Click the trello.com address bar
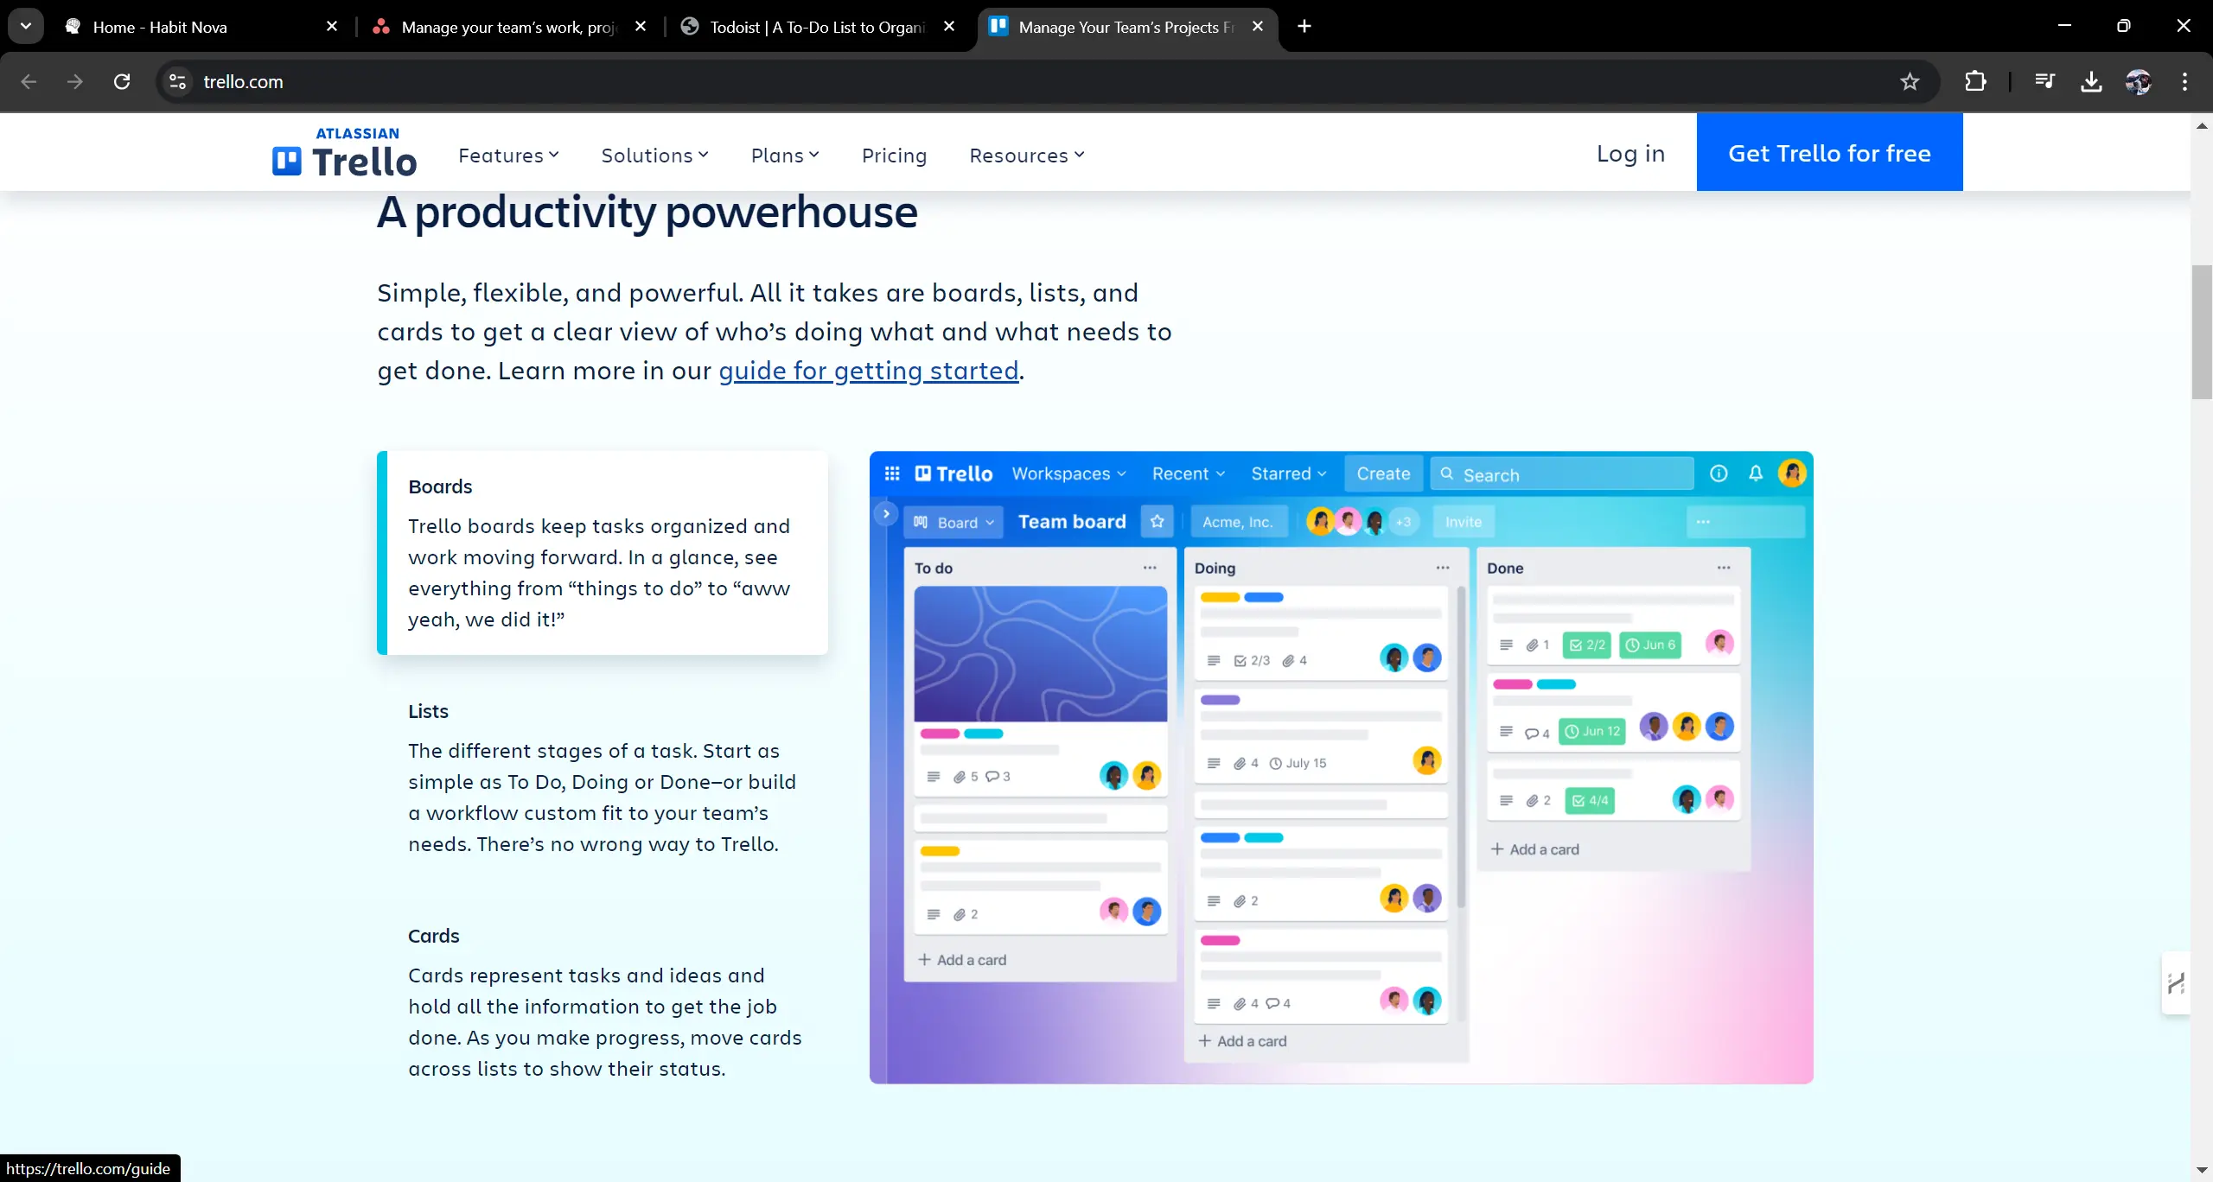This screenshot has width=2213, height=1182. [1046, 81]
